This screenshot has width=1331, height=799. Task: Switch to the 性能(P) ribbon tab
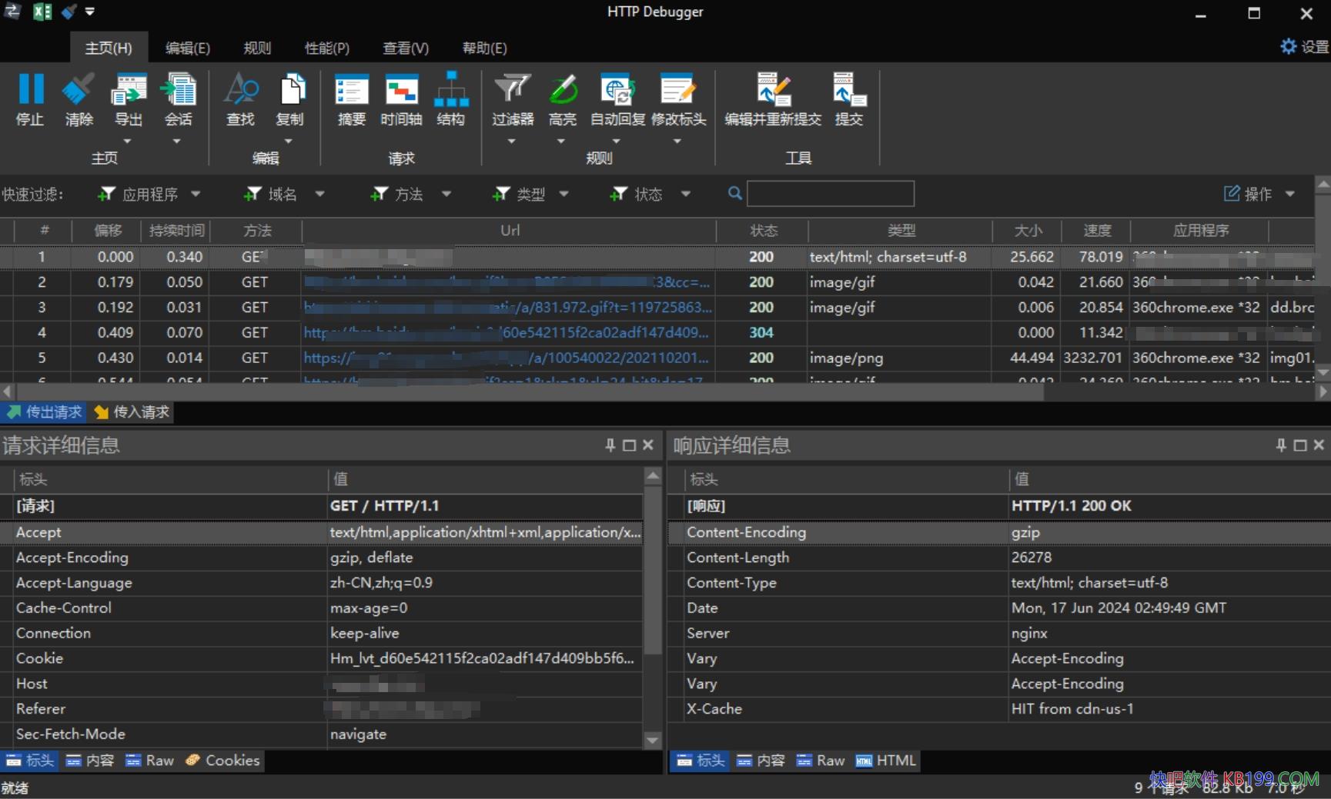coord(326,48)
